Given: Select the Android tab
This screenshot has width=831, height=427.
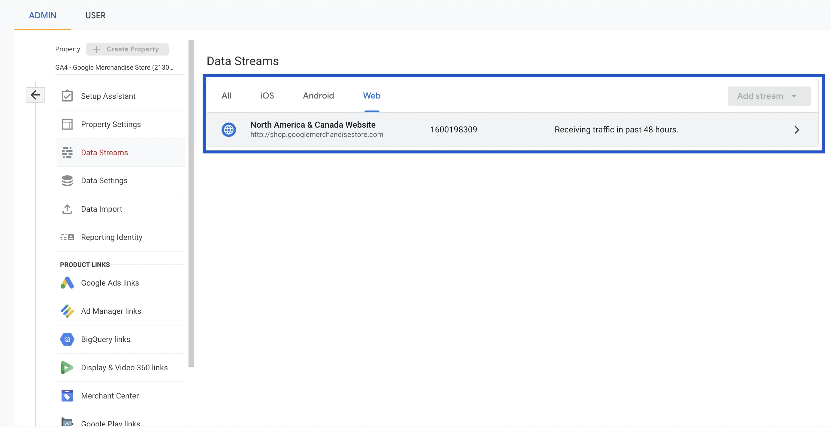Looking at the screenshot, I should [318, 95].
